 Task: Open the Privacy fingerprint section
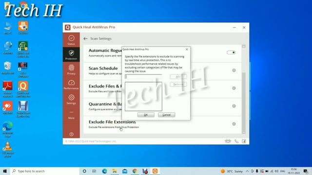(71, 70)
